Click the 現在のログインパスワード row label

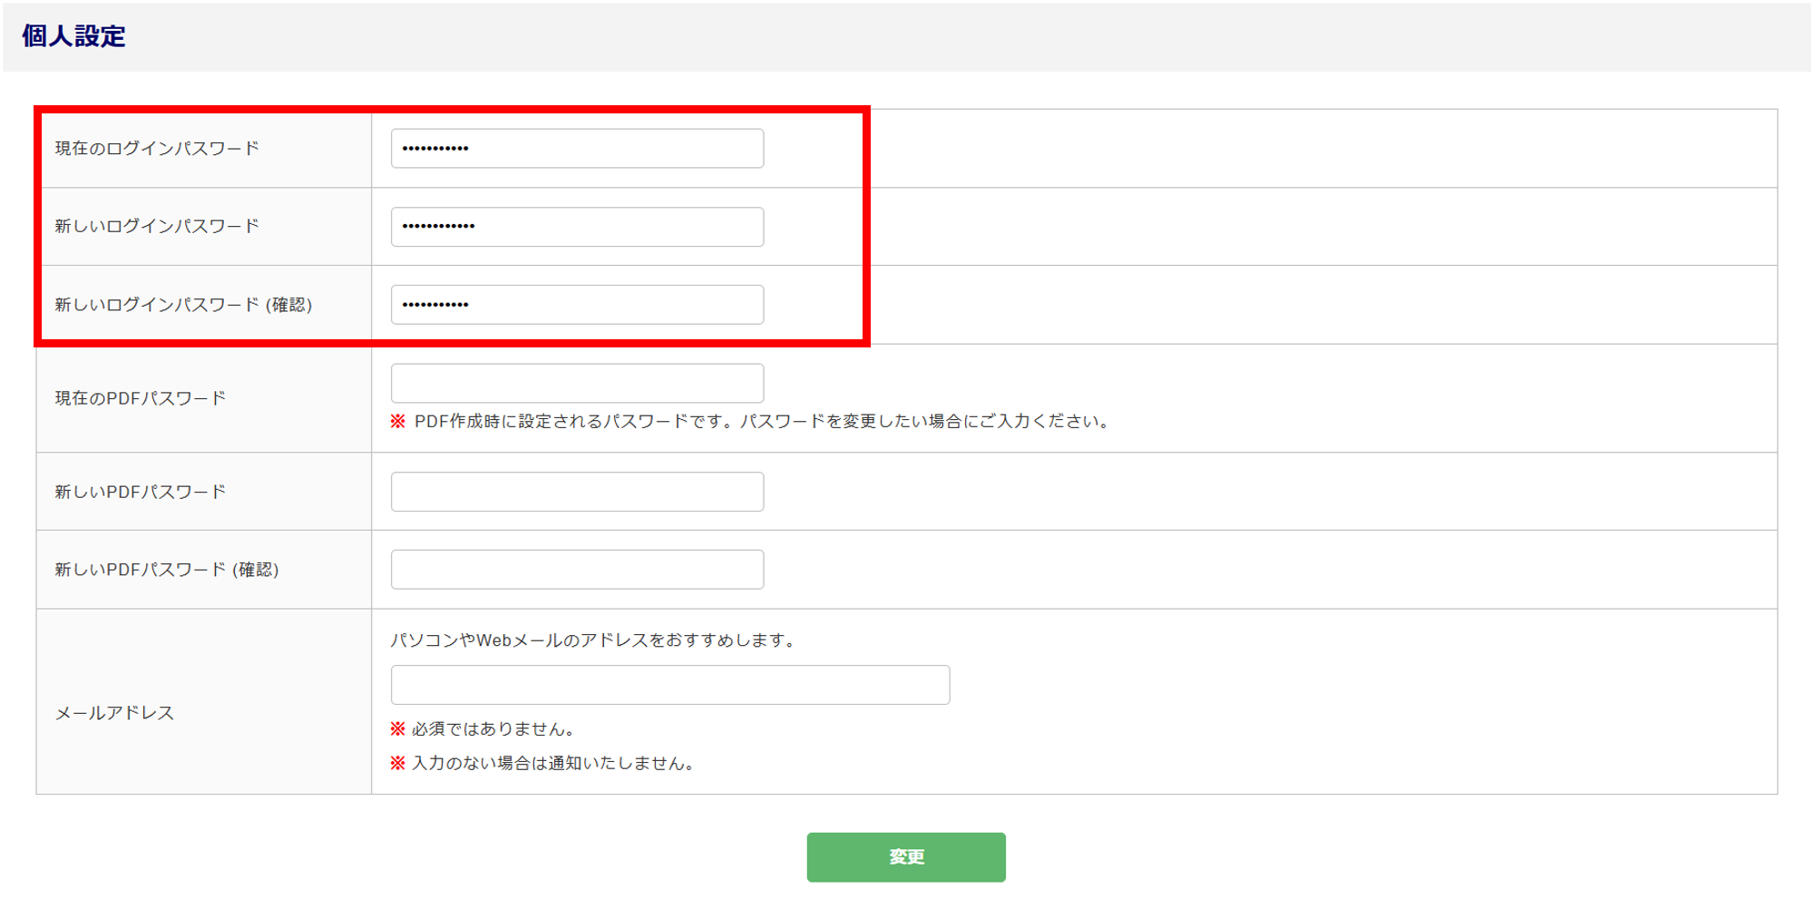coord(157,149)
